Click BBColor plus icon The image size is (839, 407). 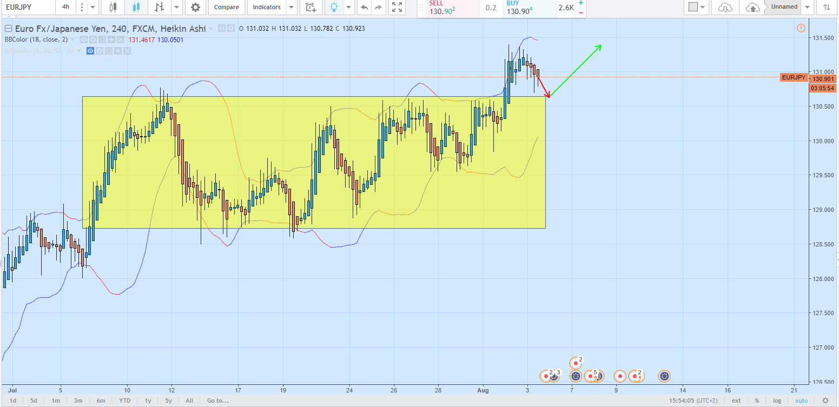pos(111,39)
